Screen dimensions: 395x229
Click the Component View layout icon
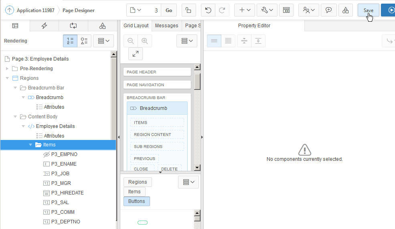point(286,10)
